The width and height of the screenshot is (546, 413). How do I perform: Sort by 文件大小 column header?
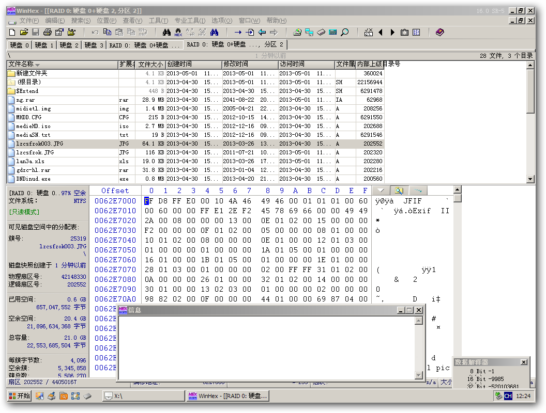click(x=150, y=65)
